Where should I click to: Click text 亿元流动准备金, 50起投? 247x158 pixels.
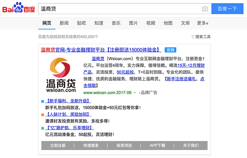click(68, 135)
